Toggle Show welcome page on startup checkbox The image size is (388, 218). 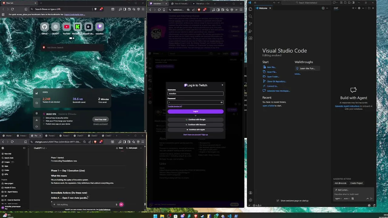point(278,200)
